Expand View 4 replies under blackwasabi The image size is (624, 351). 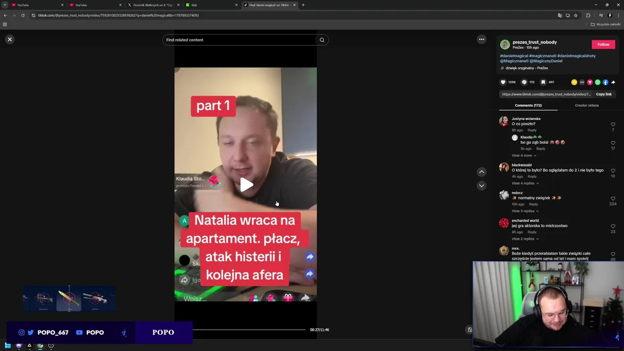click(525, 183)
